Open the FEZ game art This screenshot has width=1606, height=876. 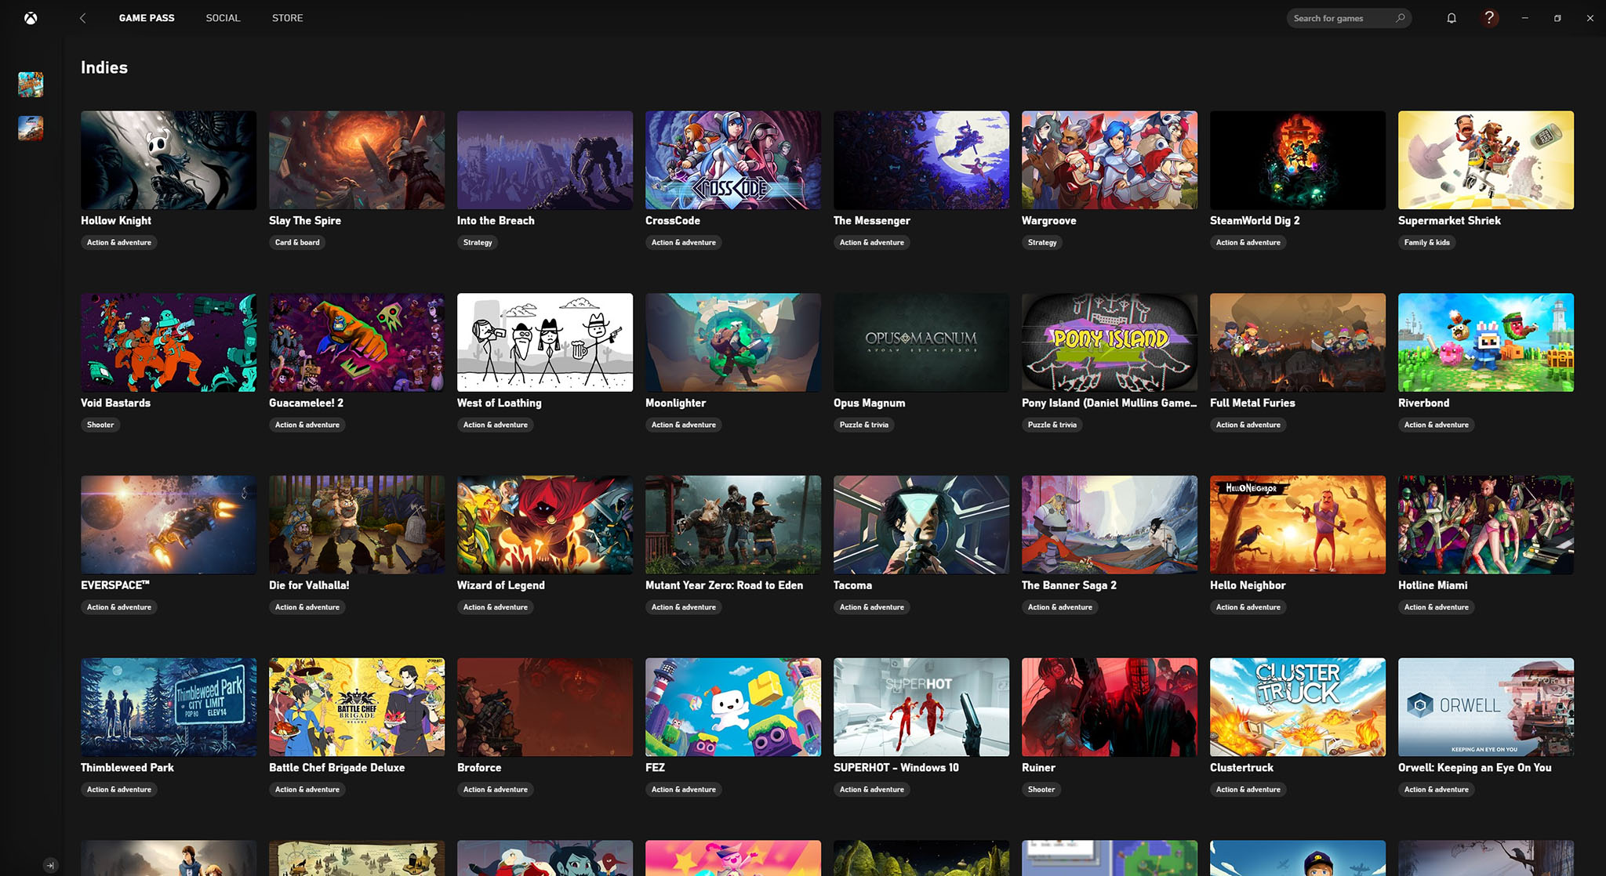tap(733, 708)
